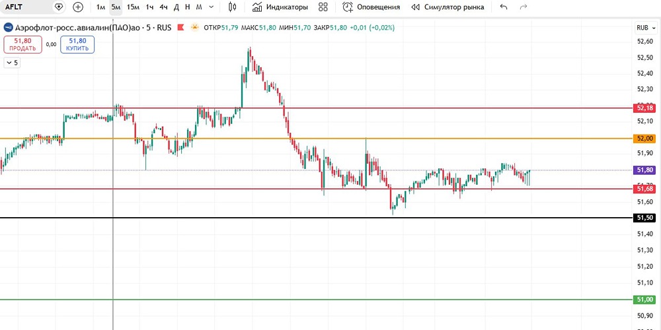This screenshot has height=330, width=661.
Task: Click the current price 51,80 label
Action: 645,170
